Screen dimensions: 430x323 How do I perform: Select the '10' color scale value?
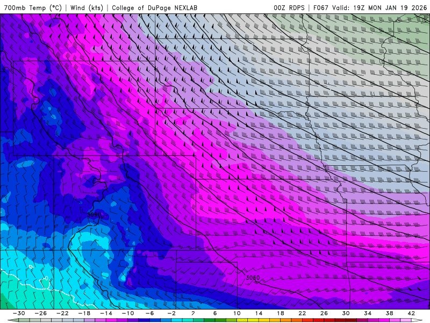coord(236,313)
